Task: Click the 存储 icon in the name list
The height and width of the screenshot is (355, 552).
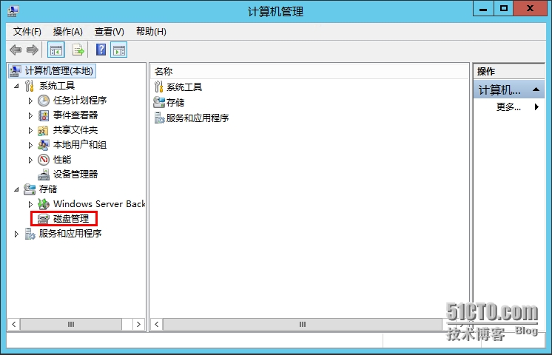Action: 159,102
